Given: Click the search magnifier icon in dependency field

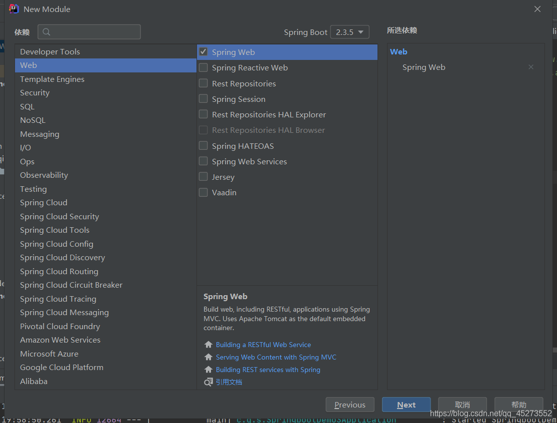Looking at the screenshot, I should tap(46, 32).
